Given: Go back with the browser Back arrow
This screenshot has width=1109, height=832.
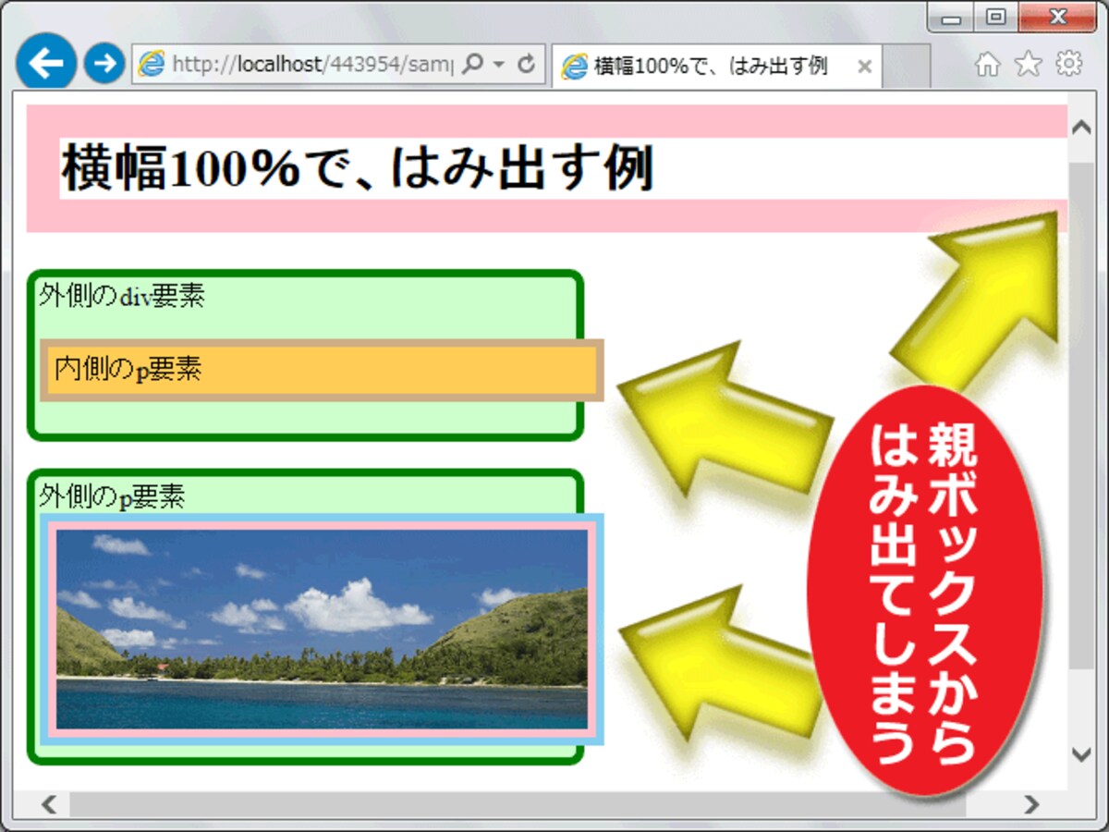Looking at the screenshot, I should coord(45,62).
